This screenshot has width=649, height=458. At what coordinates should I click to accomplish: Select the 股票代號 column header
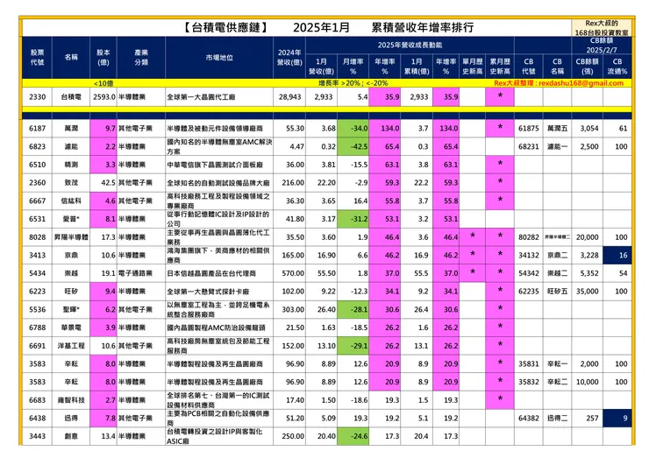tap(37, 58)
